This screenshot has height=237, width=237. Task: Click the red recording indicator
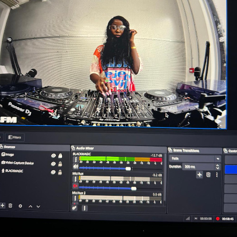click(x=218, y=219)
